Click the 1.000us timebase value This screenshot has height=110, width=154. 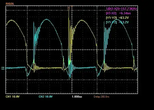coord(77,97)
